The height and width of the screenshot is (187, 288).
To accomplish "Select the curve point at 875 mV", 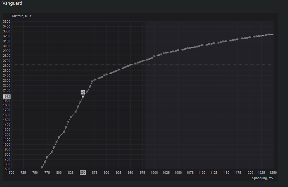I will (94, 80).
